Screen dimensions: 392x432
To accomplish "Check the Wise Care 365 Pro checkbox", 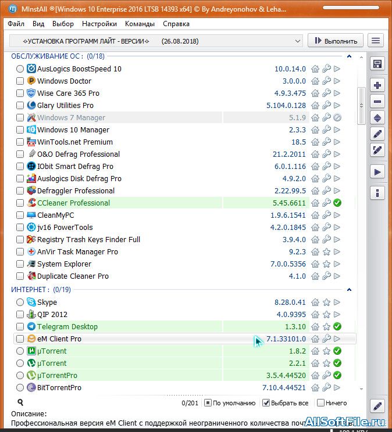I will (20, 93).
